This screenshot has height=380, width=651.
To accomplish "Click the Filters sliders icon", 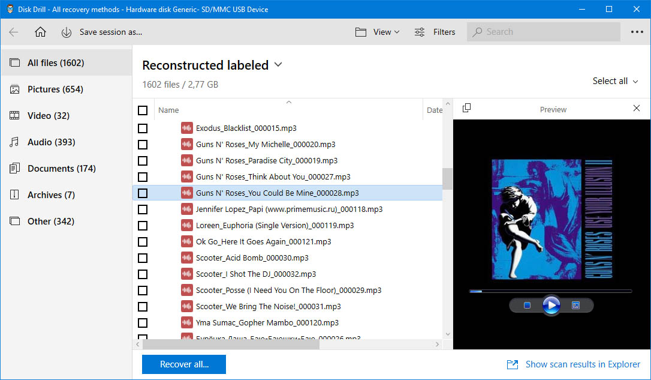I will pos(420,32).
